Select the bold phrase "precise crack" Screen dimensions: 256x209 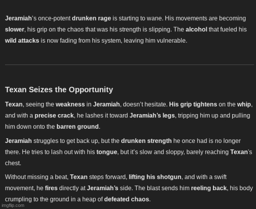pos(54,115)
